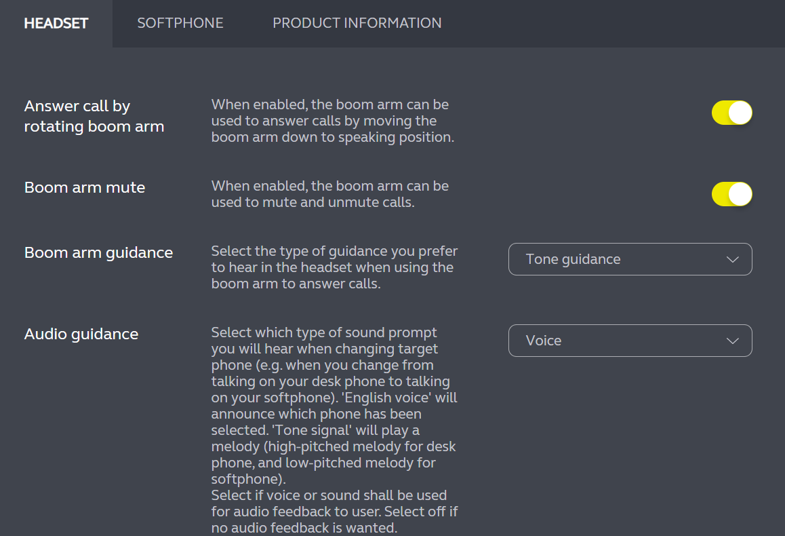Viewport: 785px width, 536px height.
Task: Click the 'Answer call by rotating boom arm' label
Action: point(94,116)
